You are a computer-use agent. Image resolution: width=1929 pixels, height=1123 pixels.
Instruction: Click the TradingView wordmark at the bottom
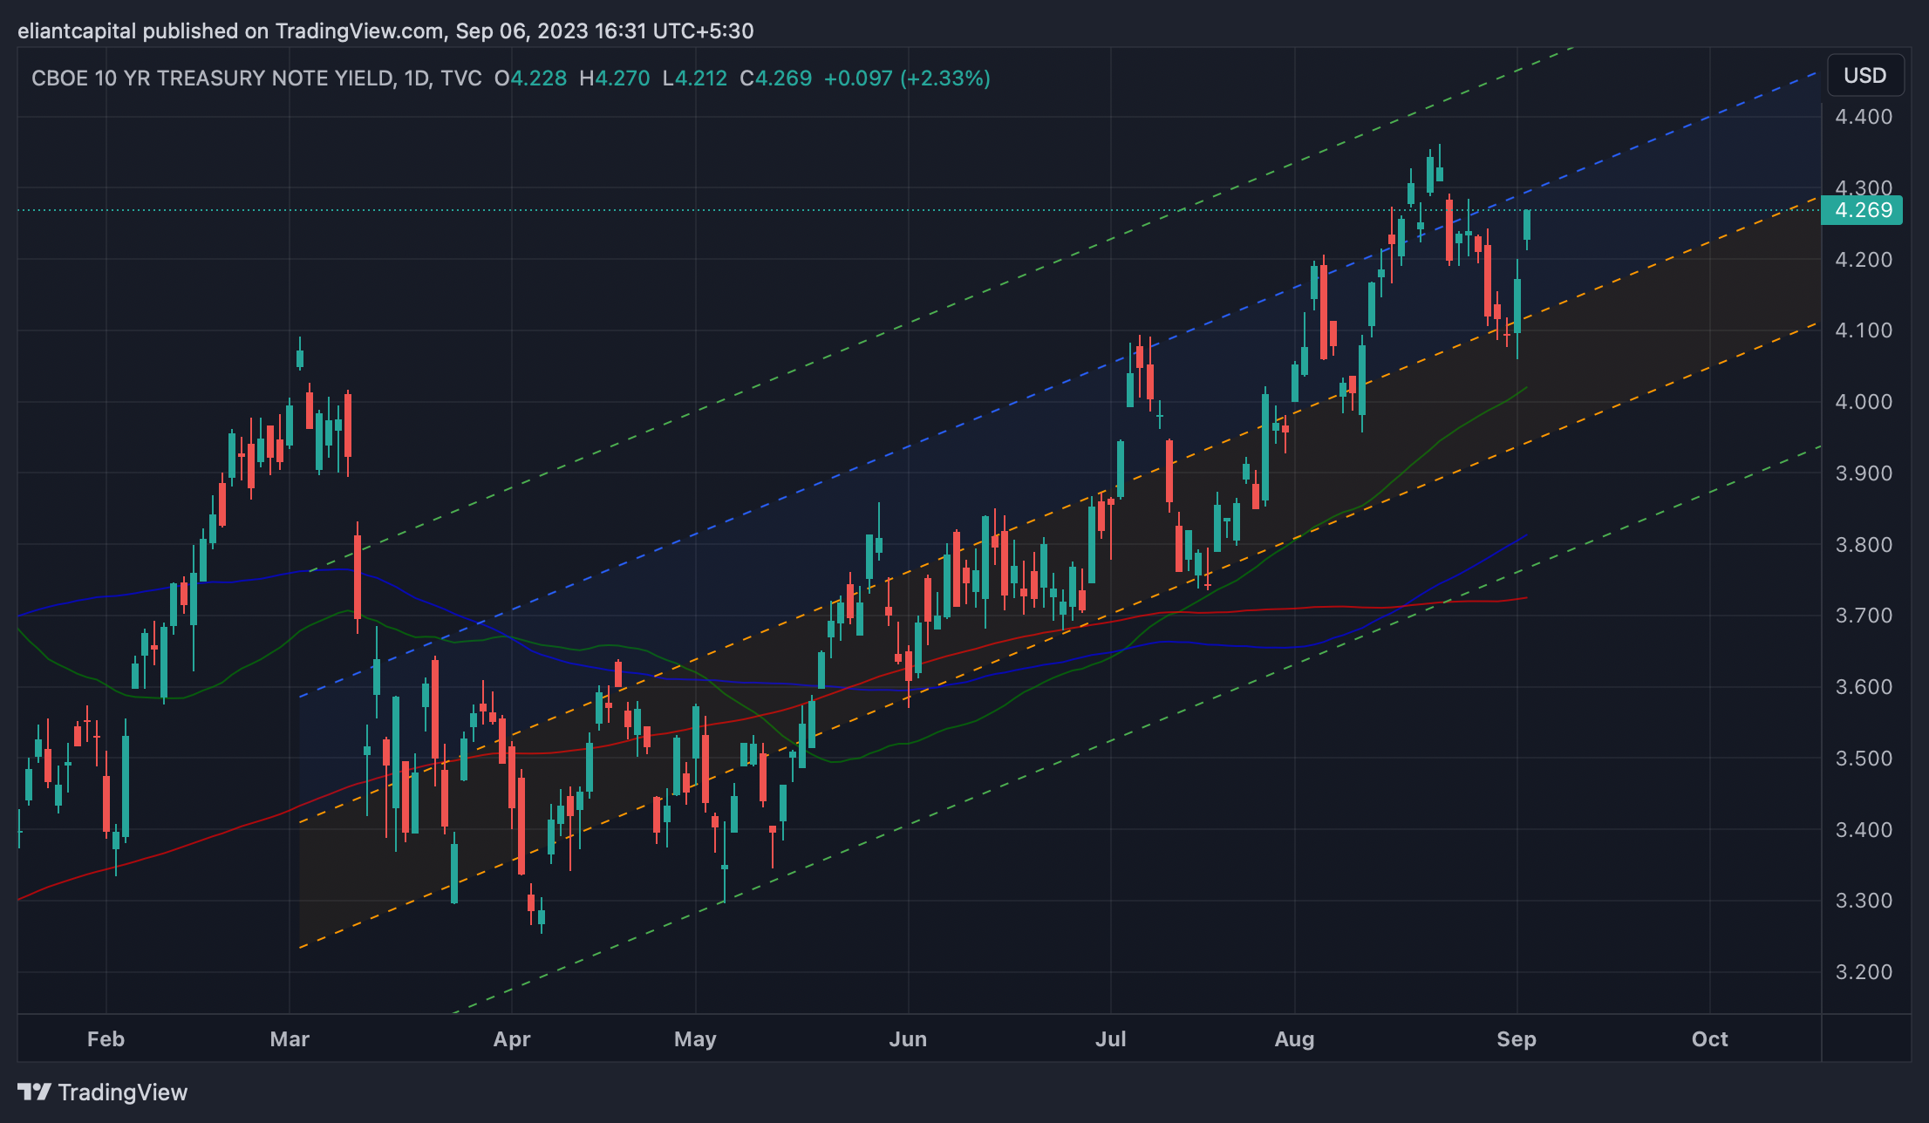pos(123,1092)
